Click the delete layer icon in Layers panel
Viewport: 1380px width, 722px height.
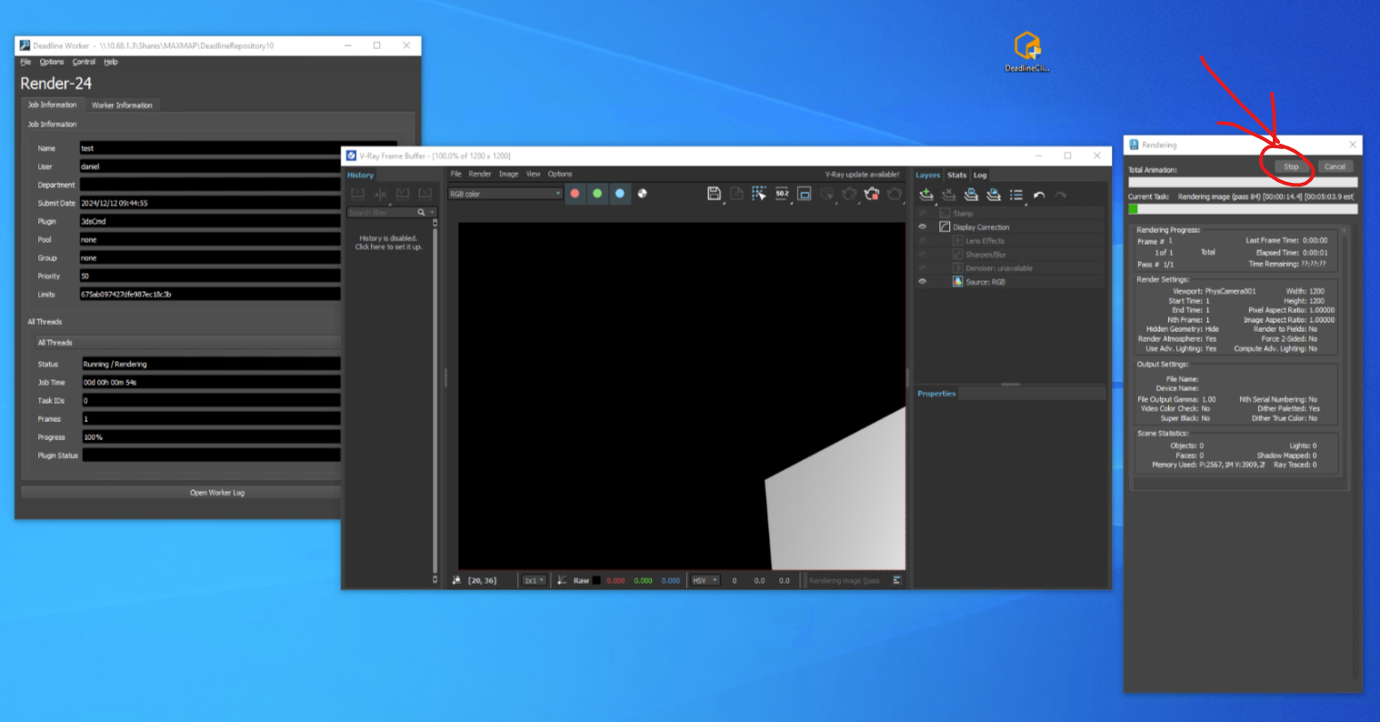(x=949, y=195)
